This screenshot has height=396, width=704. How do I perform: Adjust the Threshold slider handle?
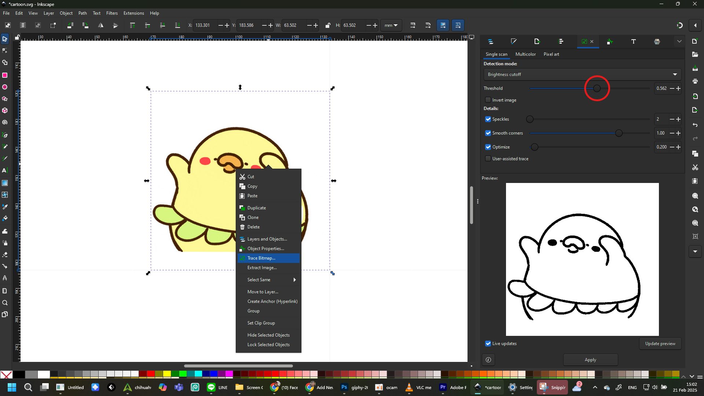[x=597, y=88]
